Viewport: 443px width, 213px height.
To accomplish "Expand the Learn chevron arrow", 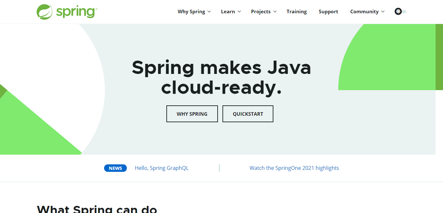I will (239, 12).
